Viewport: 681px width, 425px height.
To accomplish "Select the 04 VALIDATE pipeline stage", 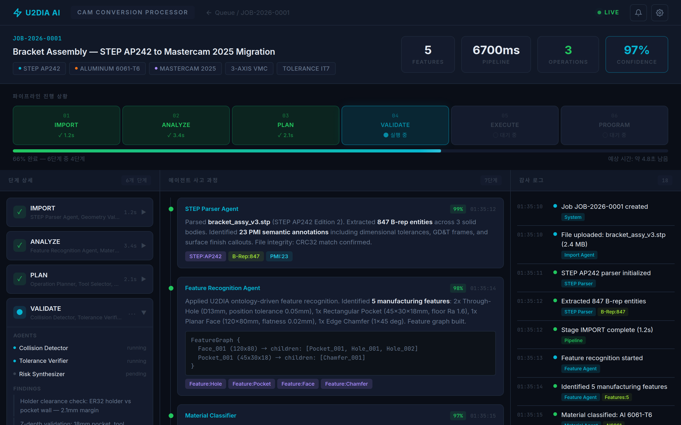I will click(x=395, y=125).
